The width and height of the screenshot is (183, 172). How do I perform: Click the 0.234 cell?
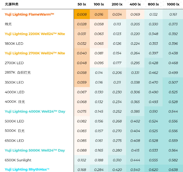pos(117,102)
